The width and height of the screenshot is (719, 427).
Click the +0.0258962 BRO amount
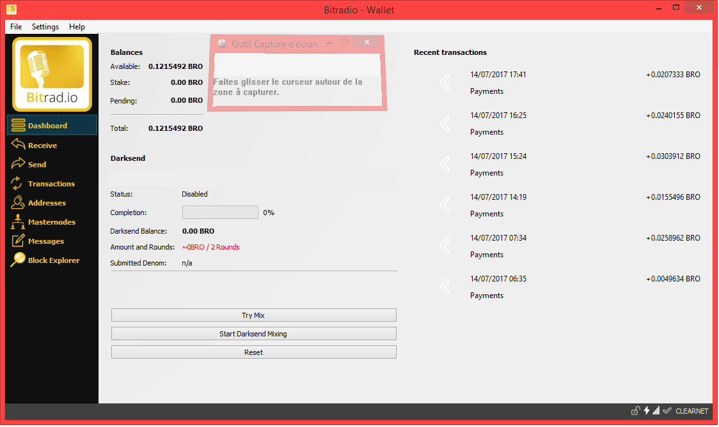coord(673,238)
